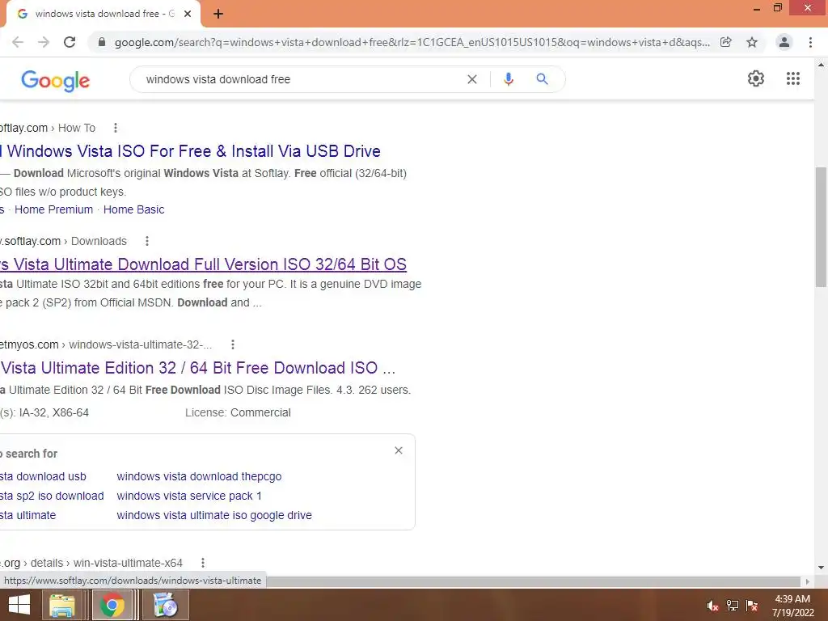Go forward with the browser arrow

point(44,42)
